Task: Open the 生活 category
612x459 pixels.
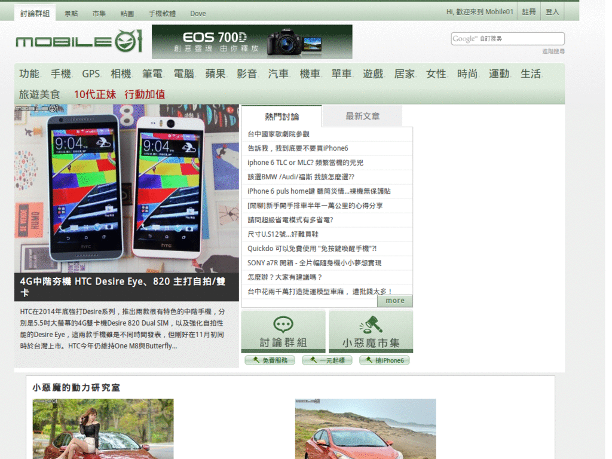Action: click(531, 74)
